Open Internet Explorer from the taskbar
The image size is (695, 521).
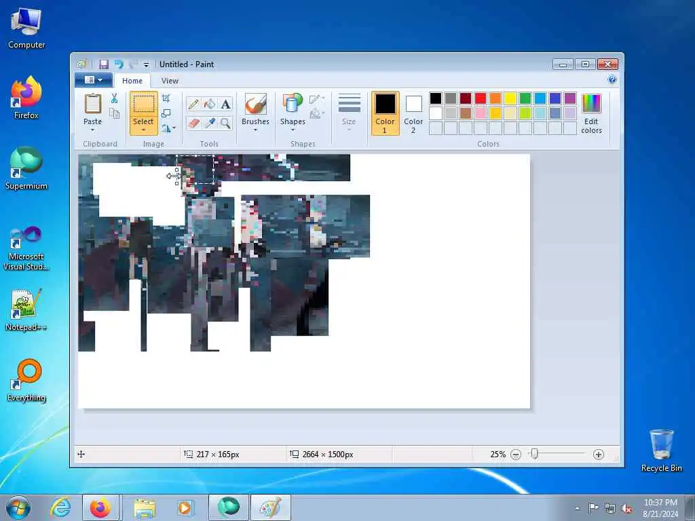(x=60, y=507)
